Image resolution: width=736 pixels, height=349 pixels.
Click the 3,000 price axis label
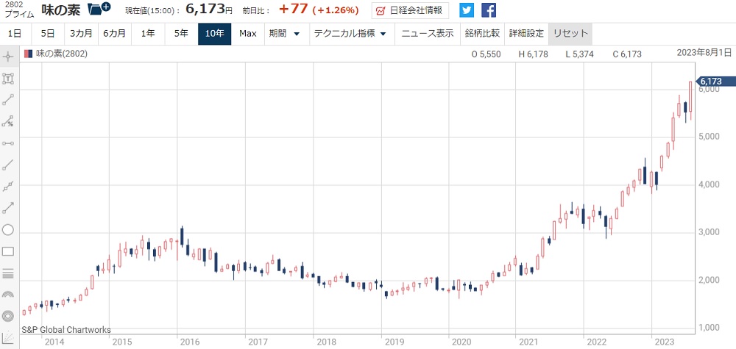709,232
